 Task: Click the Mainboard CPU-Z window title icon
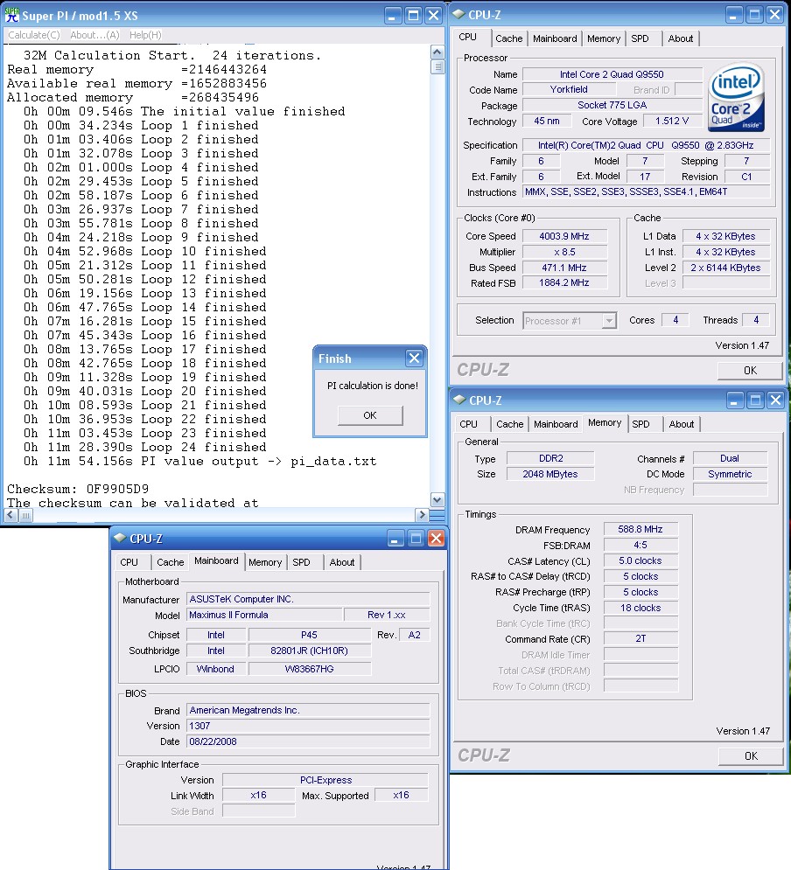[x=119, y=538]
